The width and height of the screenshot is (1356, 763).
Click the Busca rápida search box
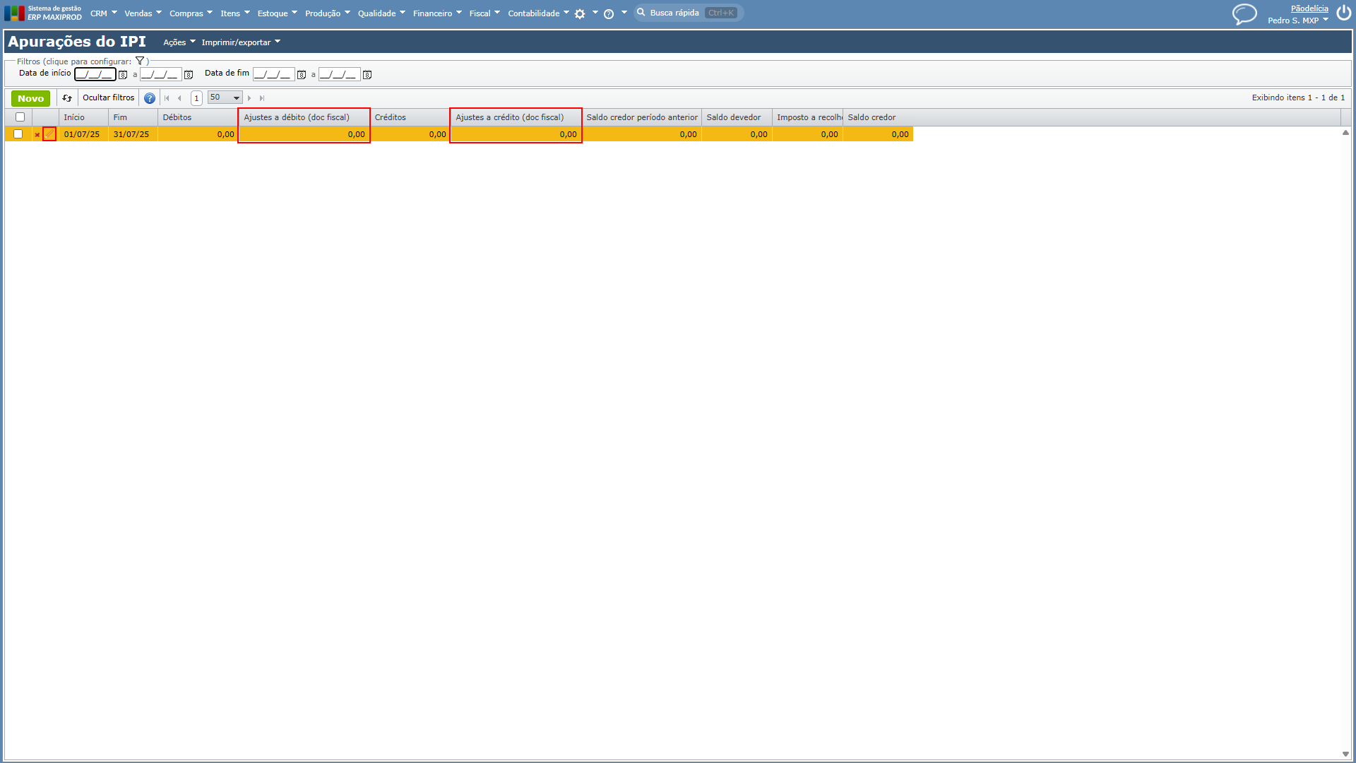689,13
